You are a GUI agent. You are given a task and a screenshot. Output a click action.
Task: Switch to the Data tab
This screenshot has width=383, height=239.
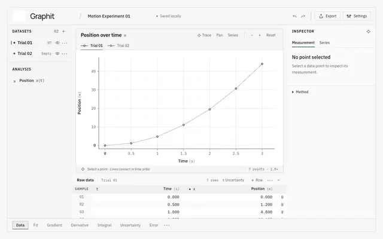pos(20,225)
